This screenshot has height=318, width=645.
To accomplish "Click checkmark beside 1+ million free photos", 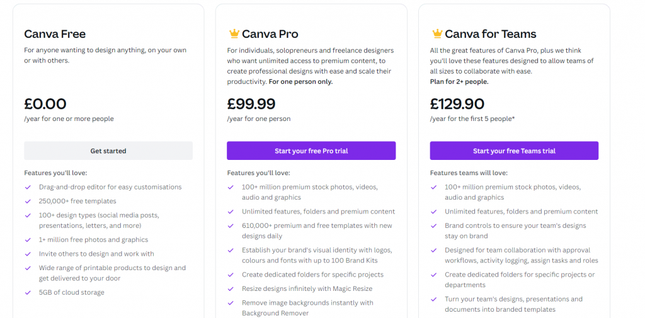I will 28,239.
